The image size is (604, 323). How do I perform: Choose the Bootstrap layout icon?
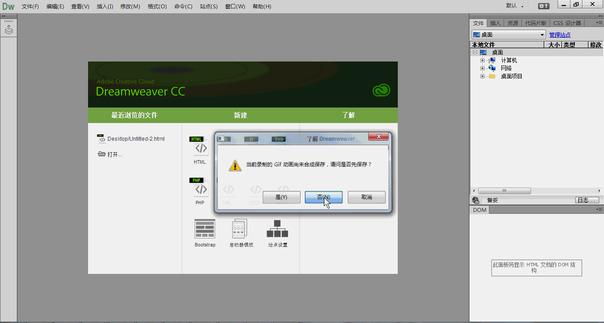click(205, 229)
